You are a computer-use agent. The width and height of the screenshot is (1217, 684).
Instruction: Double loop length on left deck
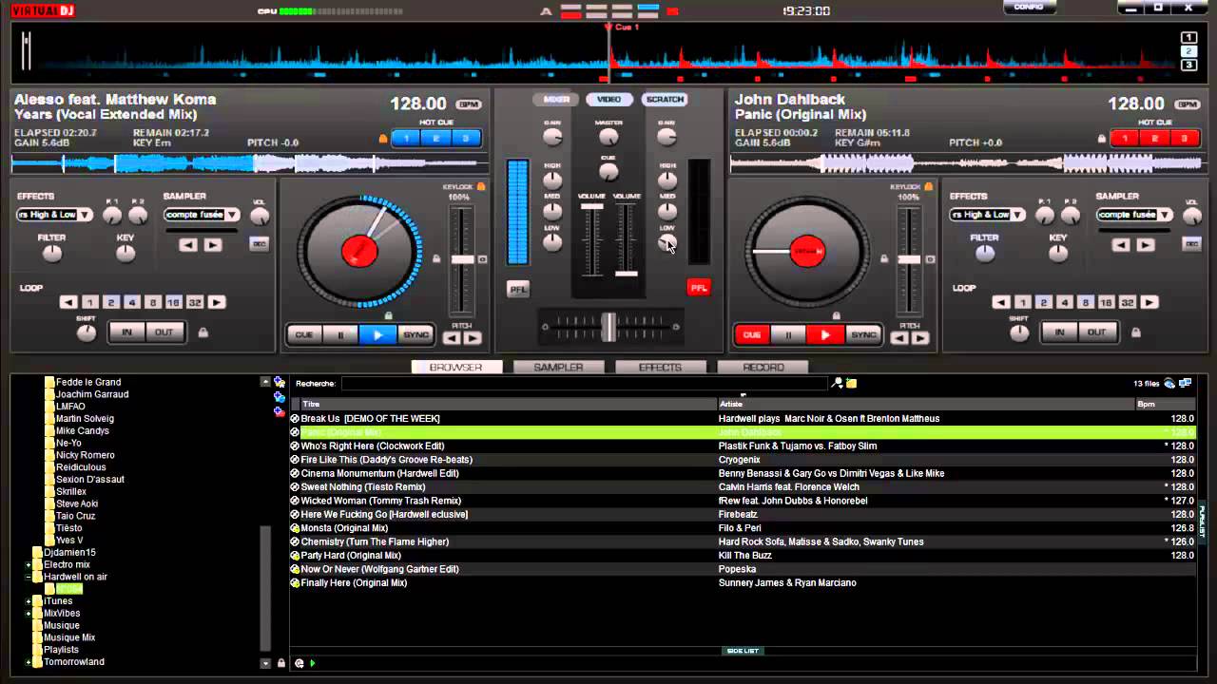click(x=217, y=302)
